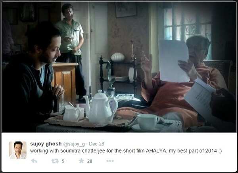Select the tweet text mentioning soumitra chatterjee
This screenshot has width=238, height=173.
(126, 151)
